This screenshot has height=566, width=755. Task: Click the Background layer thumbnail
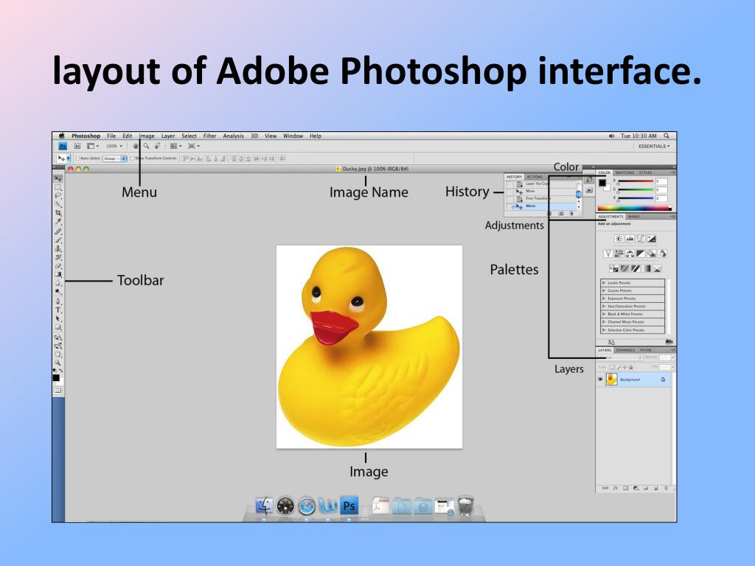(x=611, y=380)
